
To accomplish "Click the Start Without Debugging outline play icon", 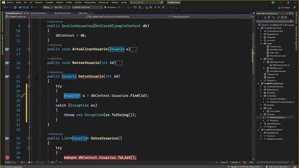I will tap(120, 7).
